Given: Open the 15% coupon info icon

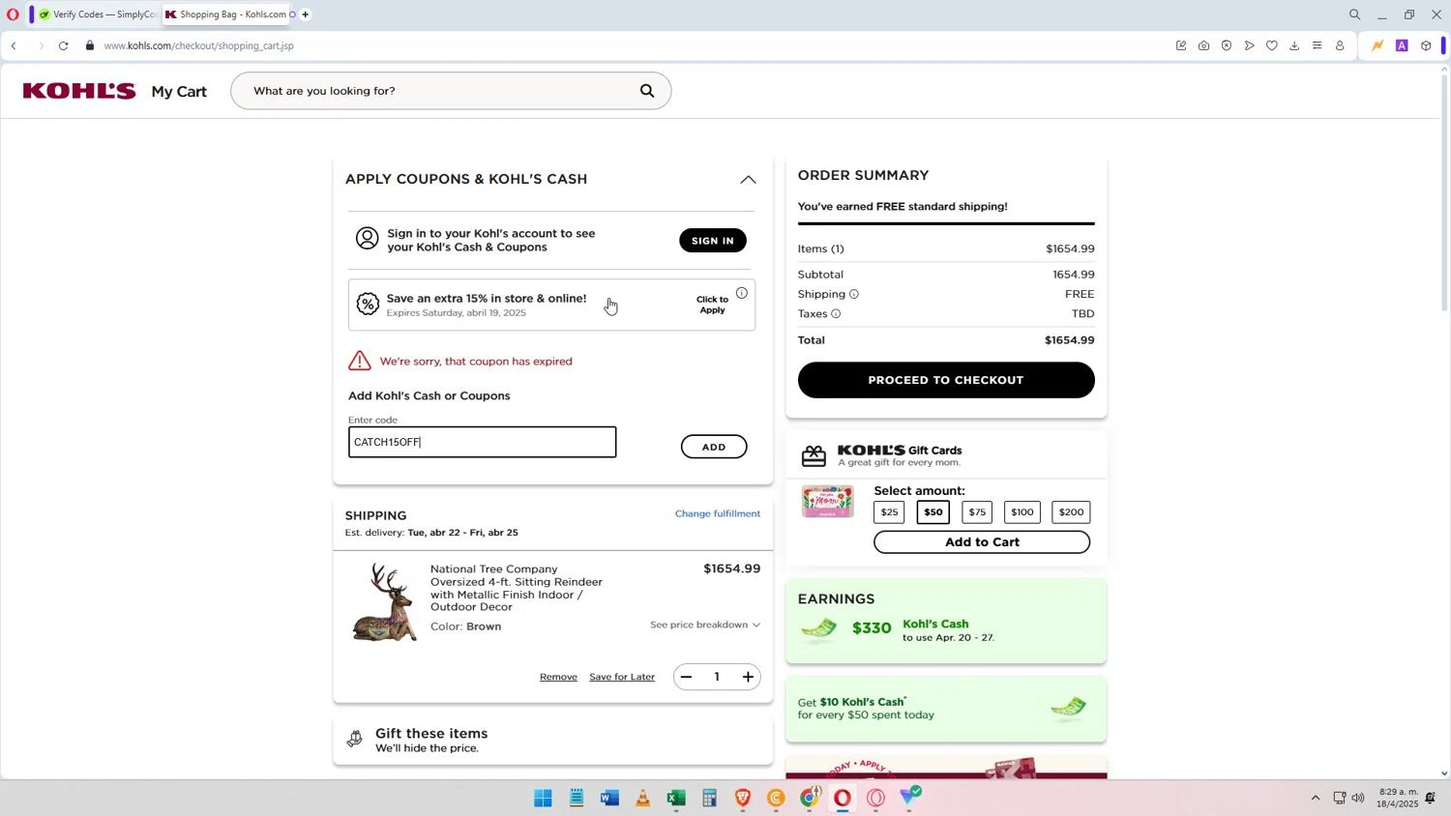Looking at the screenshot, I should tap(742, 293).
